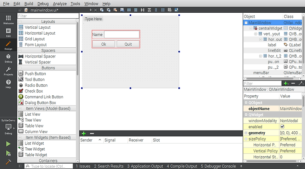Lay out vertically in splitter
The image size is (305, 169).
point(150,10)
